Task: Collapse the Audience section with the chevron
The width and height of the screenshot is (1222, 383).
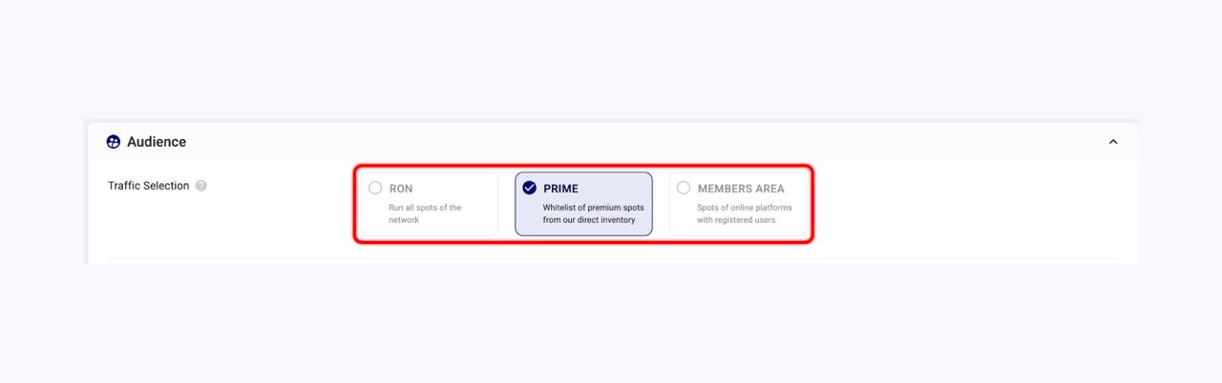Action: (x=1113, y=142)
